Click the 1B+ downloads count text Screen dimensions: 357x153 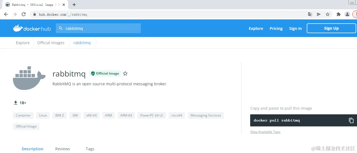[x=23, y=103]
